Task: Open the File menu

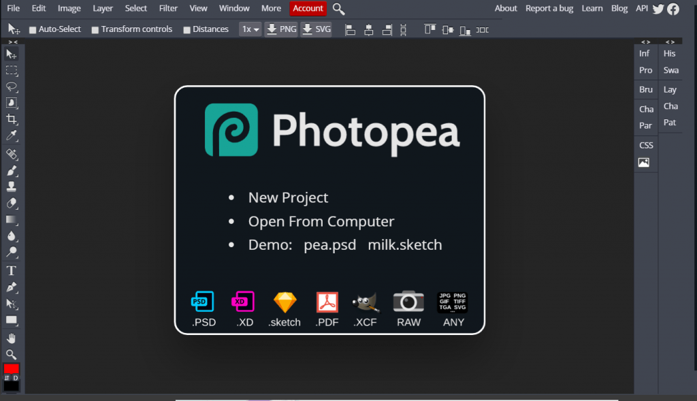Action: [x=14, y=8]
